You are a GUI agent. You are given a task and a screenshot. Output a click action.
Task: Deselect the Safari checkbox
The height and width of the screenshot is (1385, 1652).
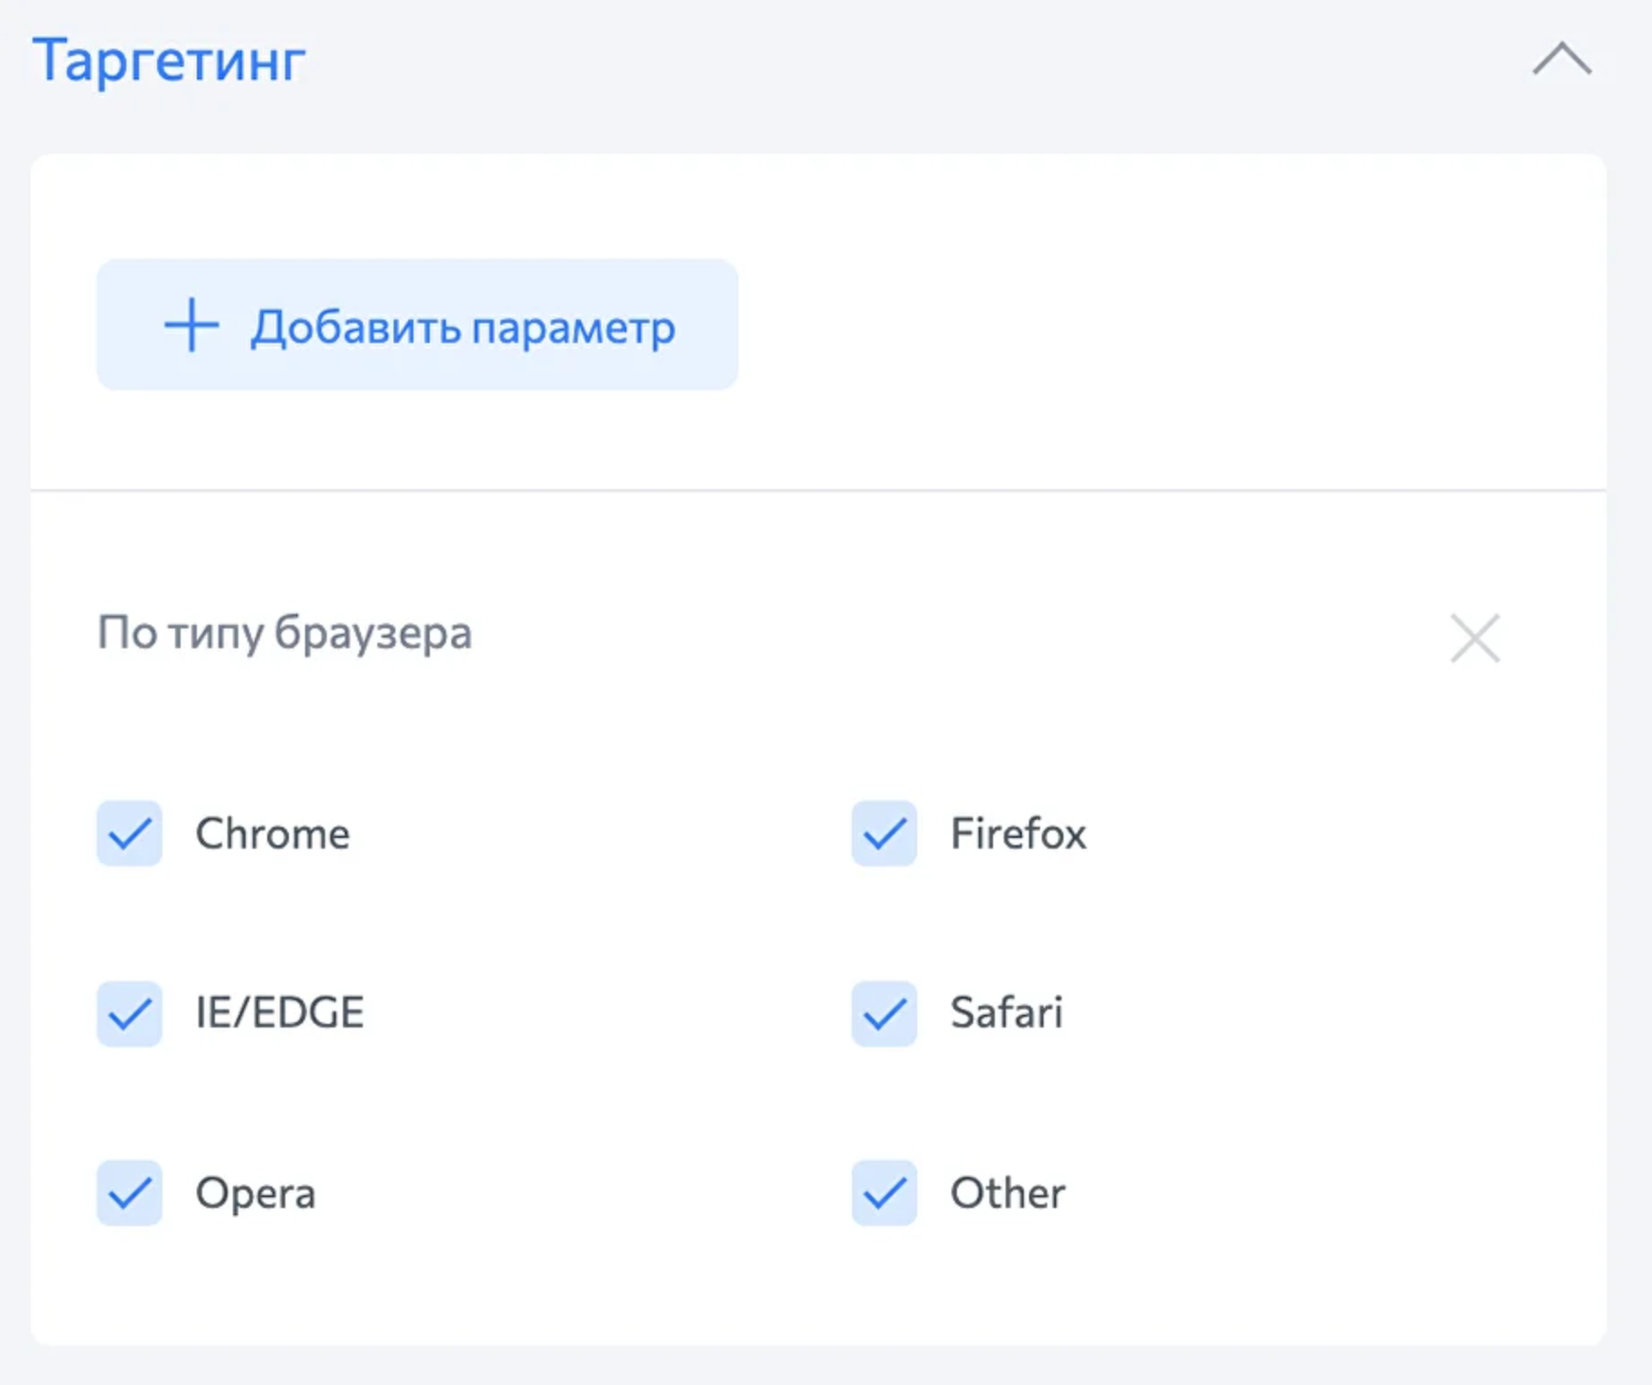884,1013
